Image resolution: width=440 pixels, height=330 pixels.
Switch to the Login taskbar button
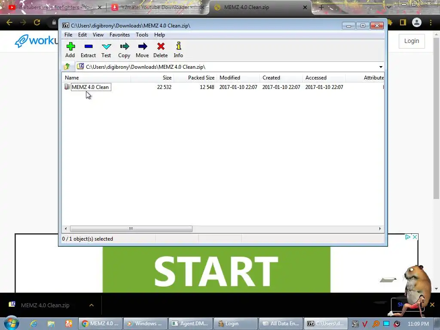tap(236, 324)
